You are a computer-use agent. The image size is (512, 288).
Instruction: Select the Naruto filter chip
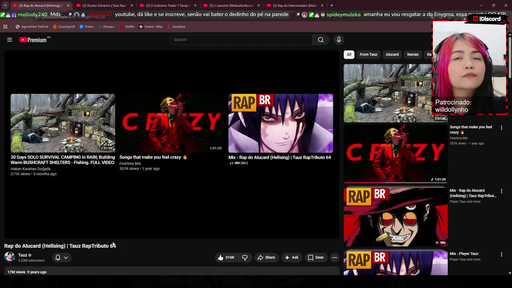(413, 54)
